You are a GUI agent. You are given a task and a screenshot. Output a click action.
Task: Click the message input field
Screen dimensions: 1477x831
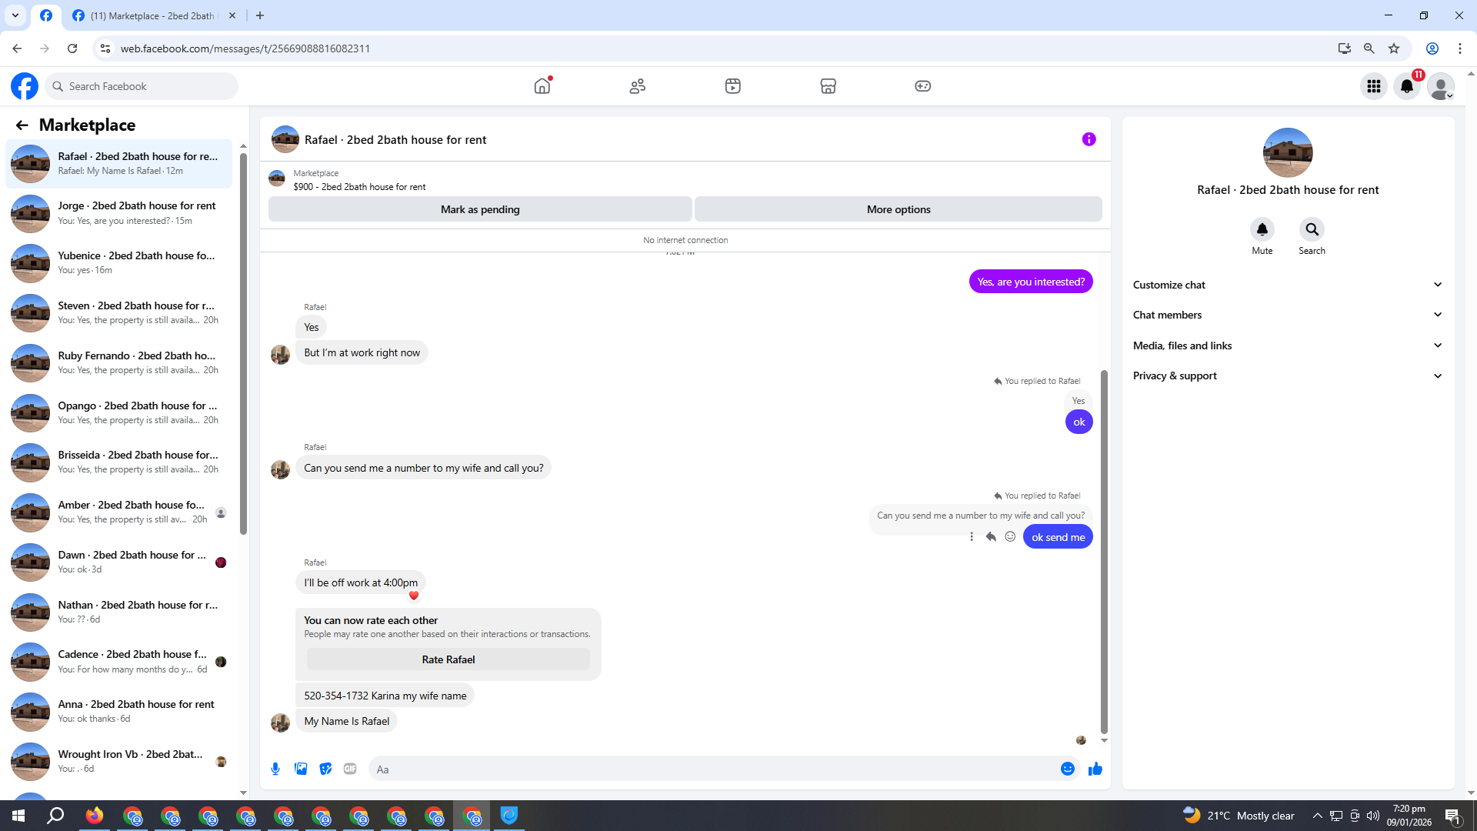[x=715, y=769]
